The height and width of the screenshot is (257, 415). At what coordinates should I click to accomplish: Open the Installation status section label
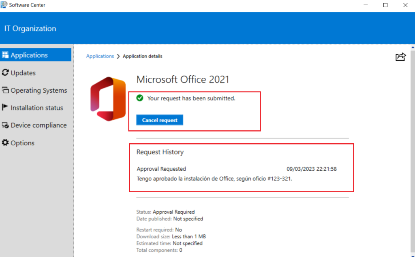point(37,108)
